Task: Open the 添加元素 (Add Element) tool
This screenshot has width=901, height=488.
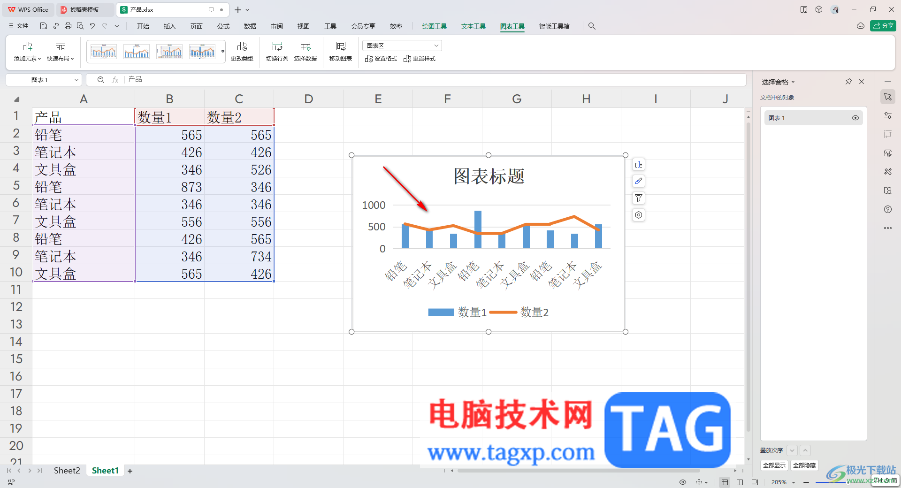Action: coord(27,51)
